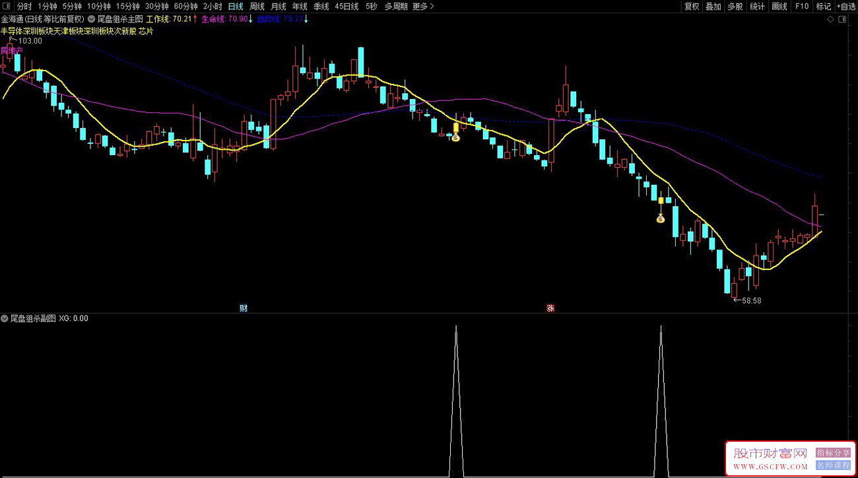Select the 日线 daily period
858x478 pixels.
[236, 7]
